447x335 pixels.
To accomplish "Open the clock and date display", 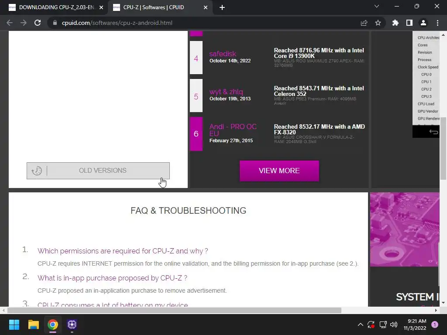I will 415,325.
